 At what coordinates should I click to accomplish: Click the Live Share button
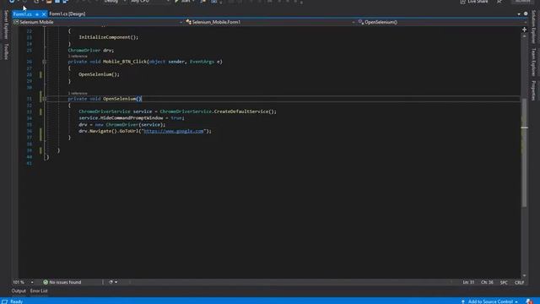[474, 2]
